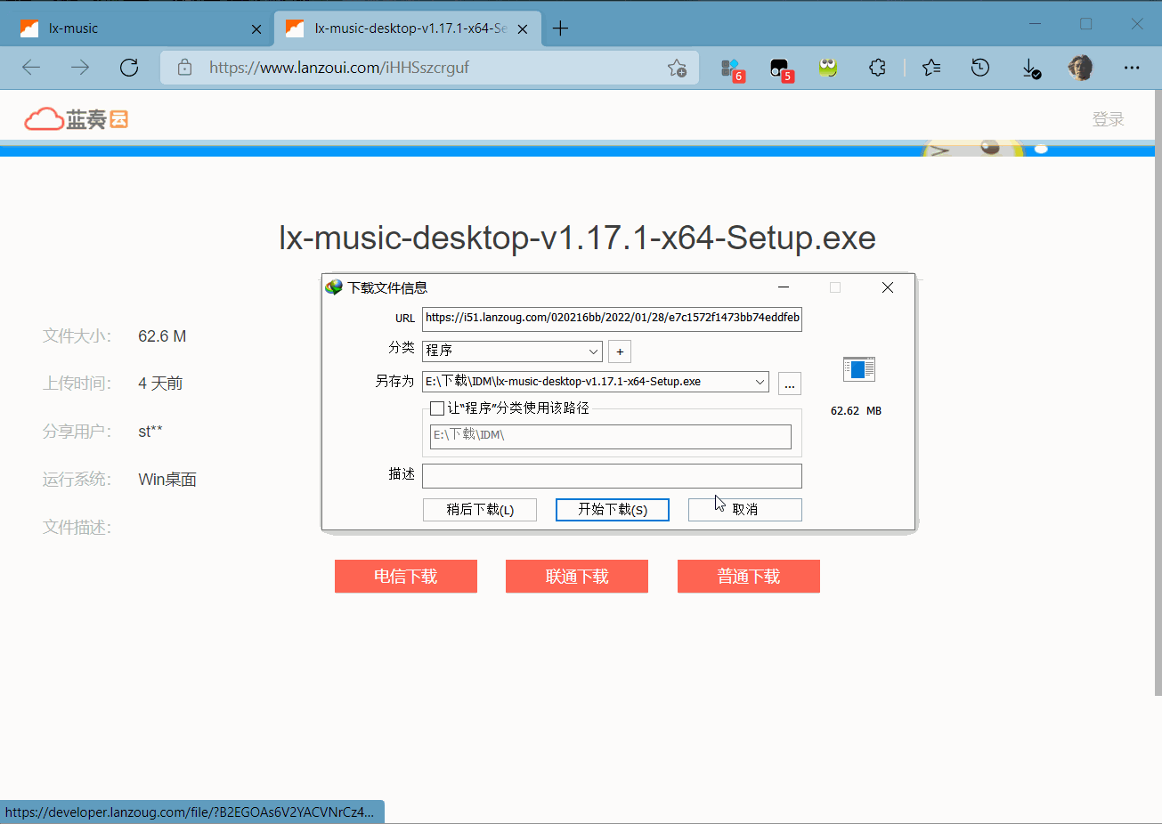Switch to the lx-music tab
Image resolution: width=1162 pixels, height=824 pixels.
(134, 28)
